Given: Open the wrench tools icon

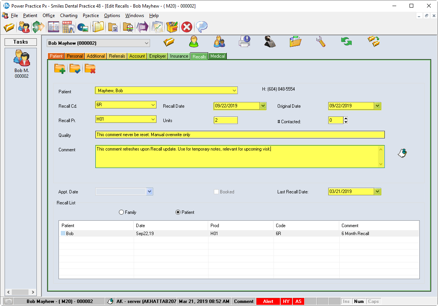Looking at the screenshot, I should point(321,41).
